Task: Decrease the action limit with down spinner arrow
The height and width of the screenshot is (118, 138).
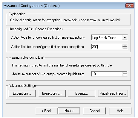Action: [x=125, y=48]
